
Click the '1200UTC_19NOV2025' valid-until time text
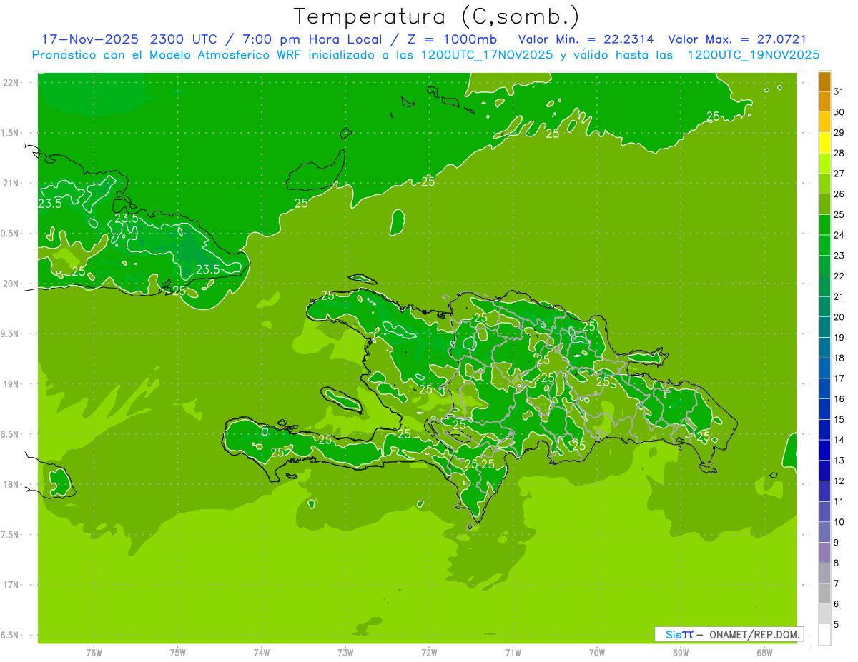tap(753, 55)
